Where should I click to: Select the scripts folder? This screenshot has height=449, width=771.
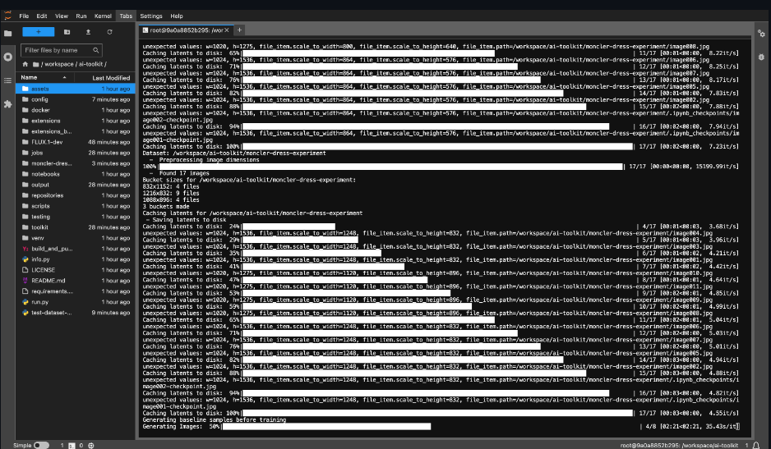point(76,206)
